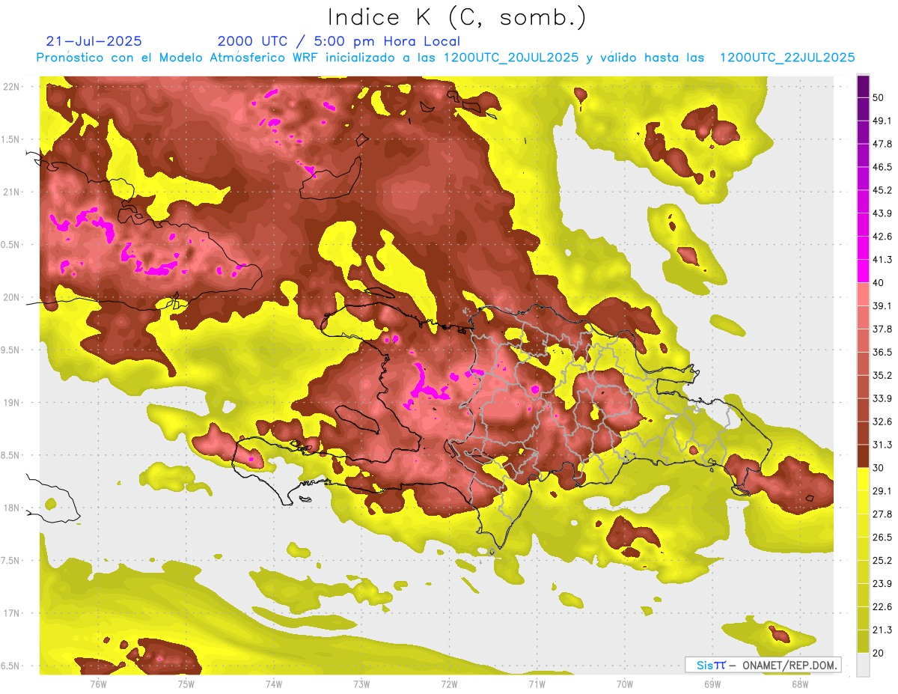The height and width of the screenshot is (694, 898).
Task: Click "2000 UTC / 5:00 pm Hora Local" text
Action: [338, 41]
